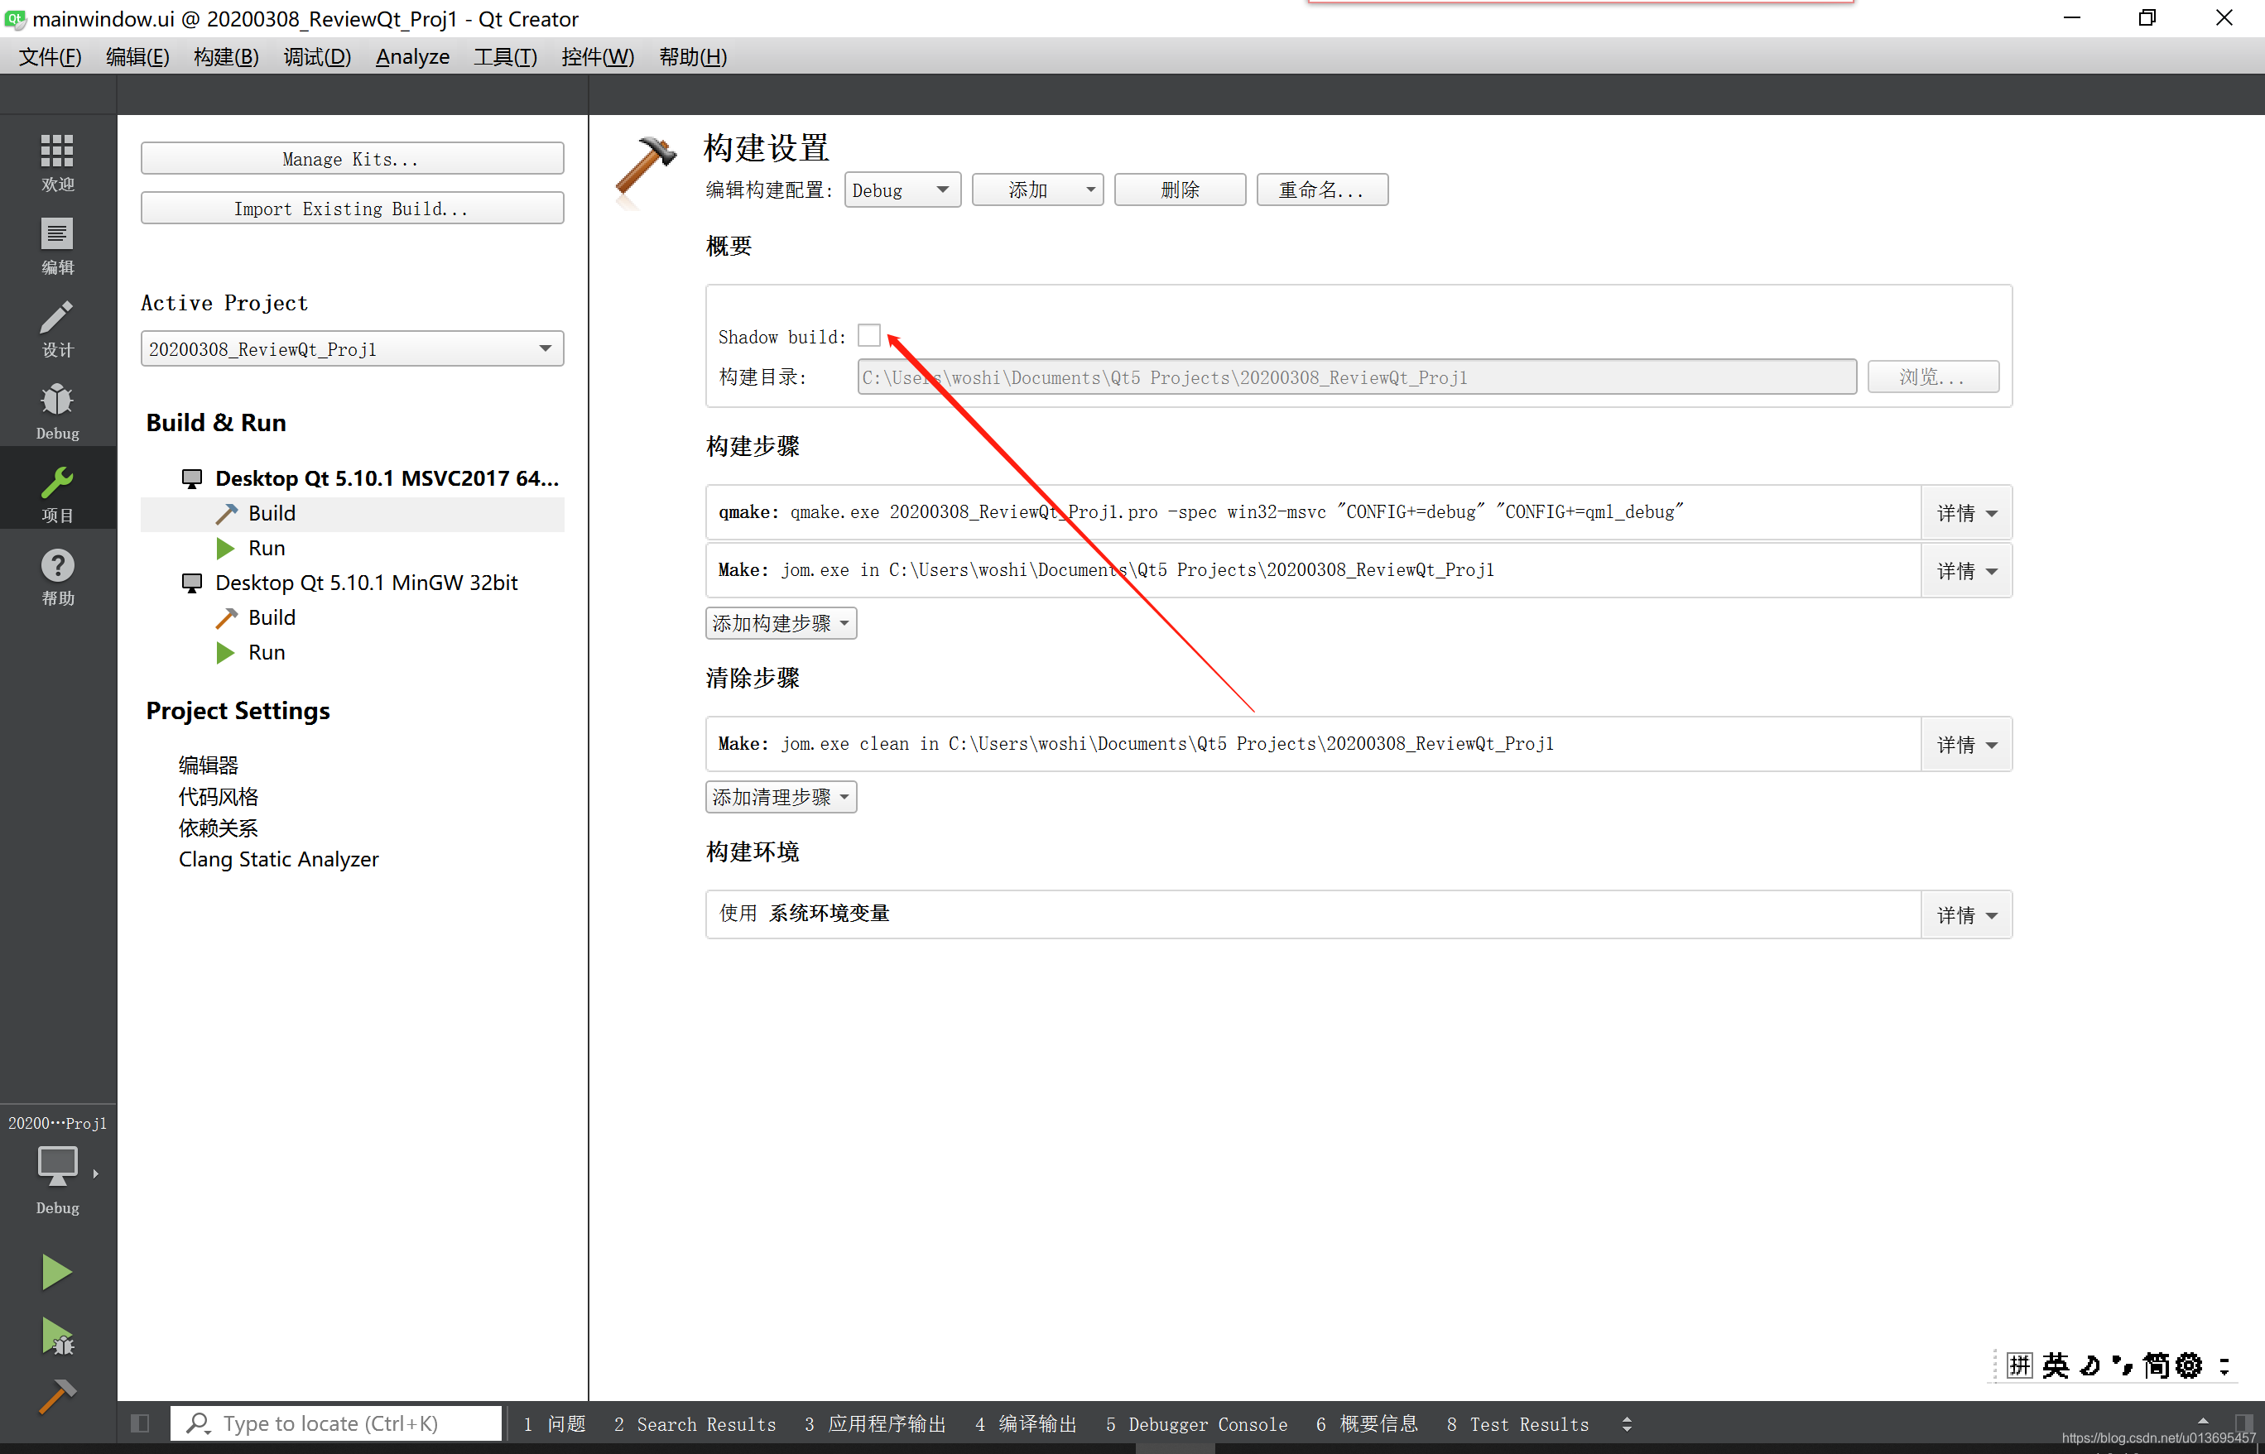Enable the Shadow build checkbox

[x=868, y=336]
